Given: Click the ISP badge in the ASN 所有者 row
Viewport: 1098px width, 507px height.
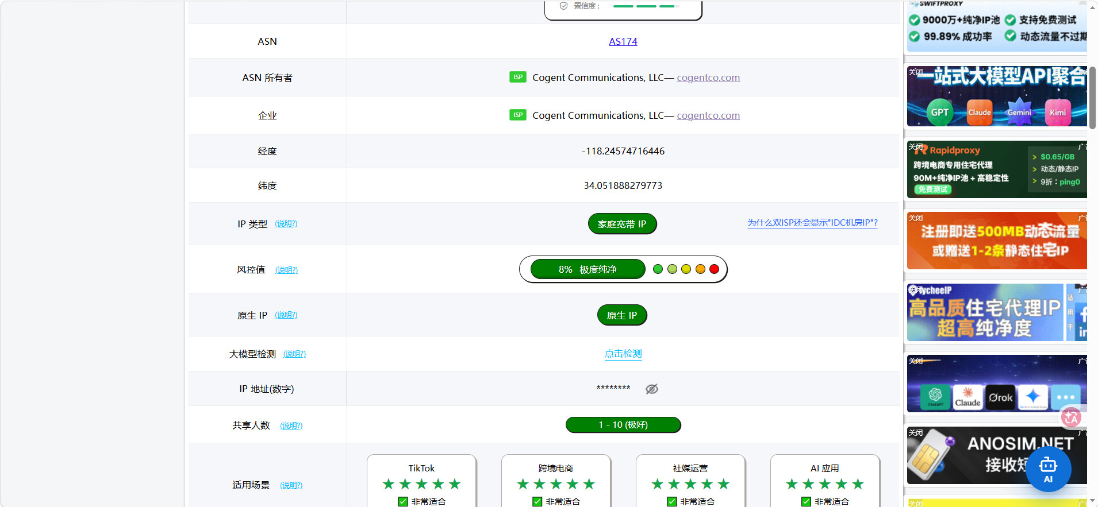Looking at the screenshot, I should [518, 77].
